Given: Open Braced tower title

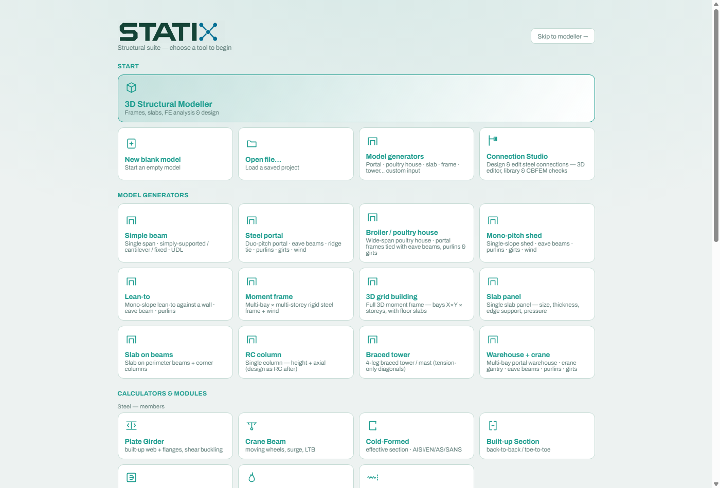Looking at the screenshot, I should tap(388, 354).
